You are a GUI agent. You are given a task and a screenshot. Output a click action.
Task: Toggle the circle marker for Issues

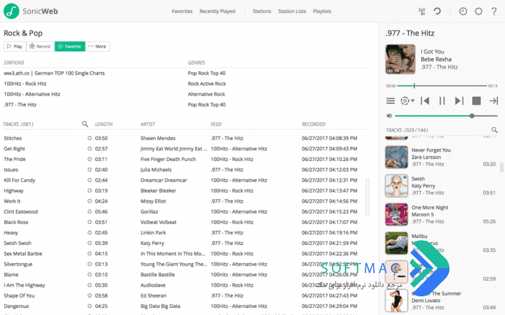(89, 170)
